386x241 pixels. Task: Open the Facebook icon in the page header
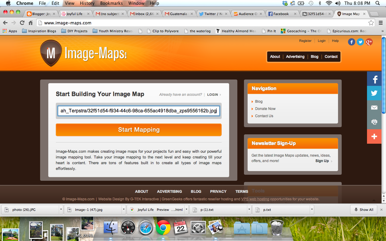pos(352,42)
